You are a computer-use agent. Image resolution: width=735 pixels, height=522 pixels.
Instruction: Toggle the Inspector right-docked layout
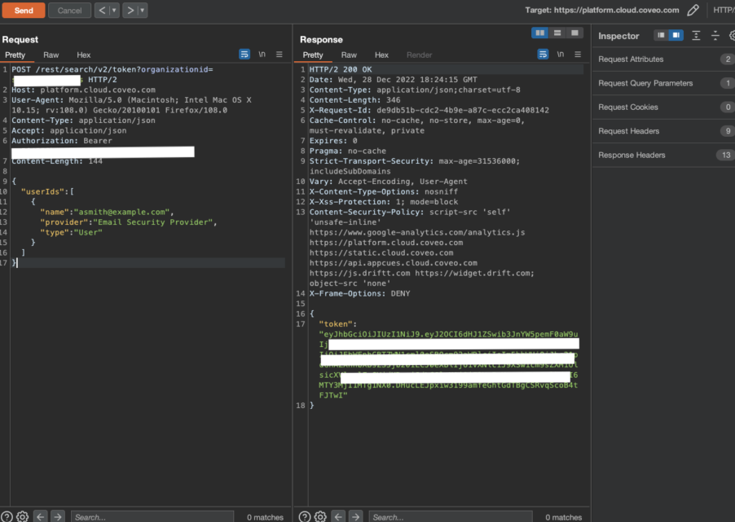[676, 35]
